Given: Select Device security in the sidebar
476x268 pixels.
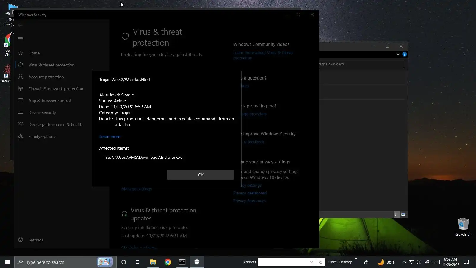Looking at the screenshot, I should 42,113.
